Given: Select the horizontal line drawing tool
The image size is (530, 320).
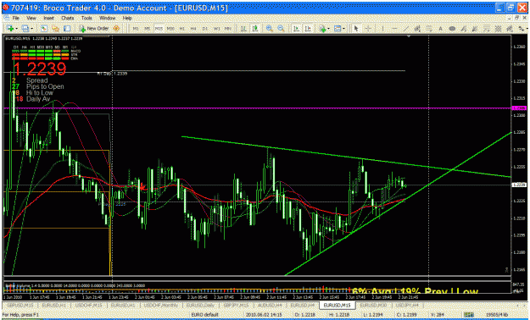Looking at the screenshot, I should [394, 29].
